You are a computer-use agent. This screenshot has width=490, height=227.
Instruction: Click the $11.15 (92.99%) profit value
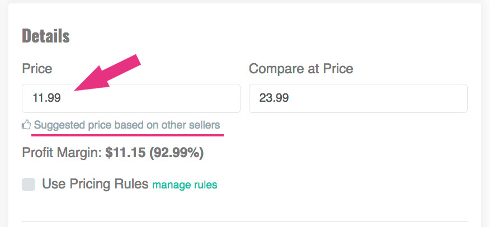pos(154,153)
